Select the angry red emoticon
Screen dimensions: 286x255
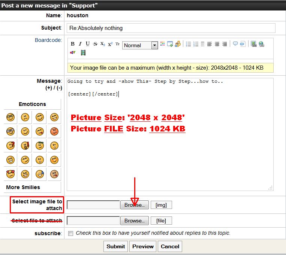[x=54, y=131]
